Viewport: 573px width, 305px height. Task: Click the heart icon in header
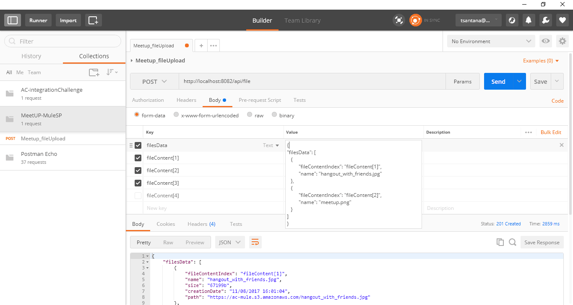(562, 20)
